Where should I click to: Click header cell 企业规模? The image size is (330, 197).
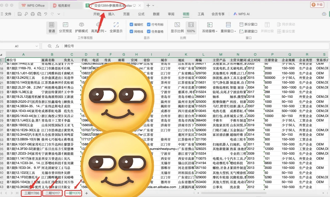[x=290, y=60]
